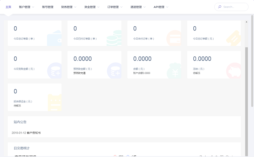Click the receipt icon on 投诉保证金 card
254x157 pixels.
[x=54, y=102]
